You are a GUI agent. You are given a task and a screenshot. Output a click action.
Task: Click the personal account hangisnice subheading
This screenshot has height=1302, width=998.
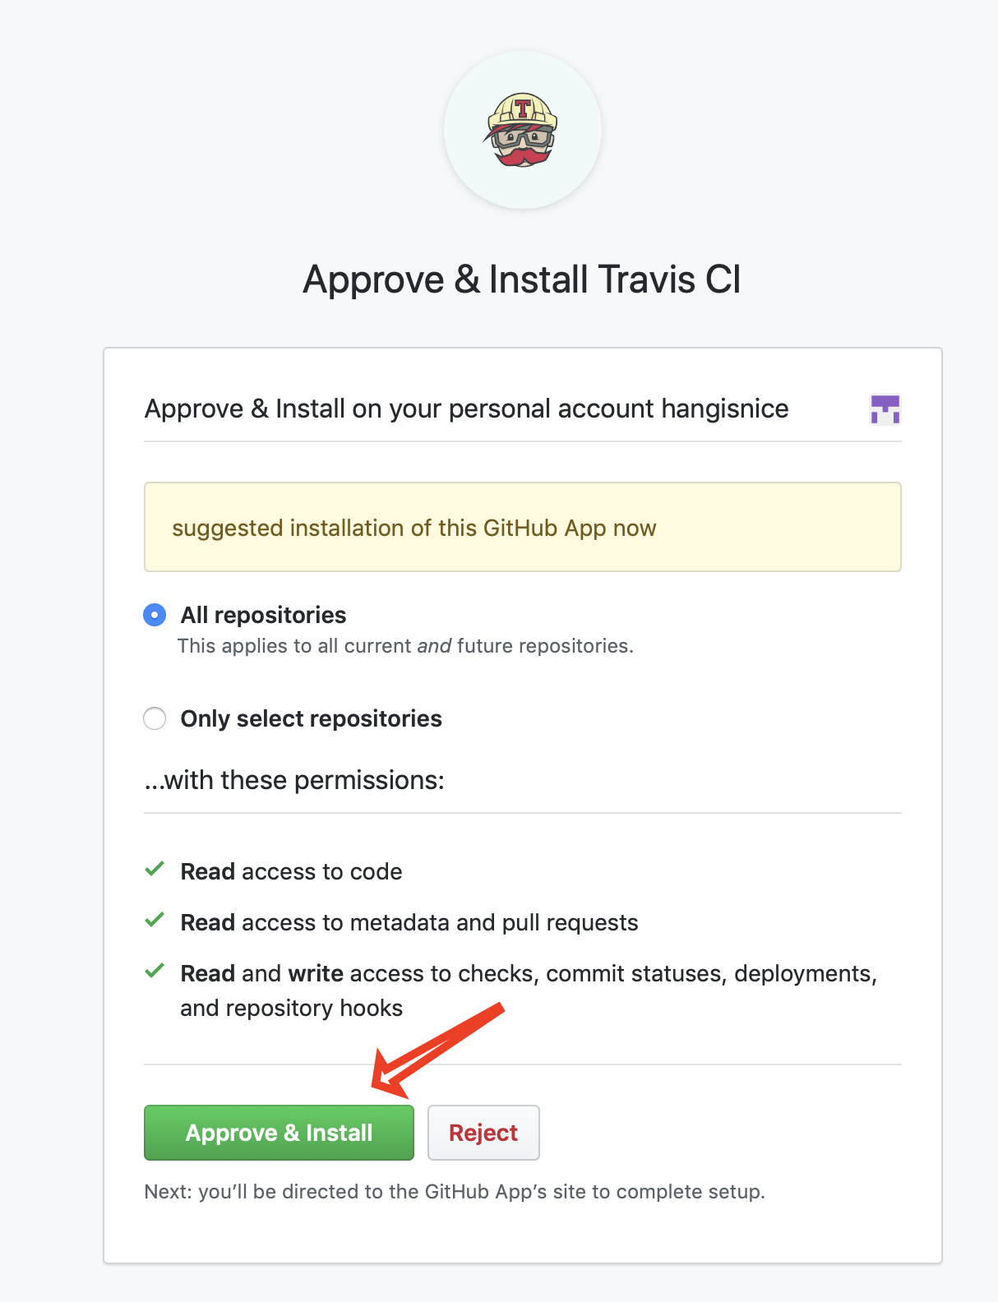click(466, 409)
